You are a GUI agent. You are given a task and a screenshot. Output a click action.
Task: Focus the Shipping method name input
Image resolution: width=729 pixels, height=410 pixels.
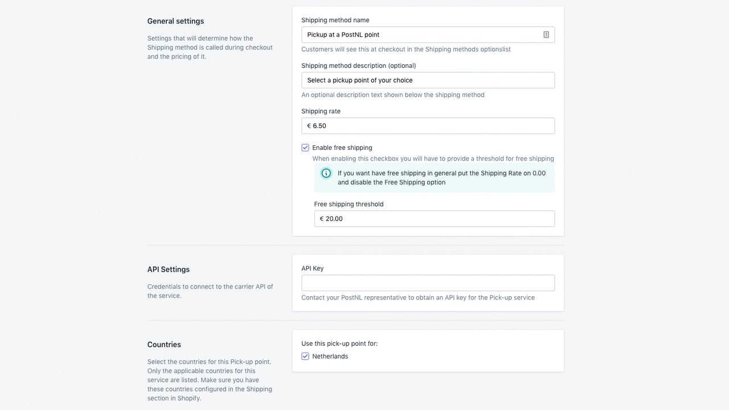pyautogui.click(x=428, y=35)
